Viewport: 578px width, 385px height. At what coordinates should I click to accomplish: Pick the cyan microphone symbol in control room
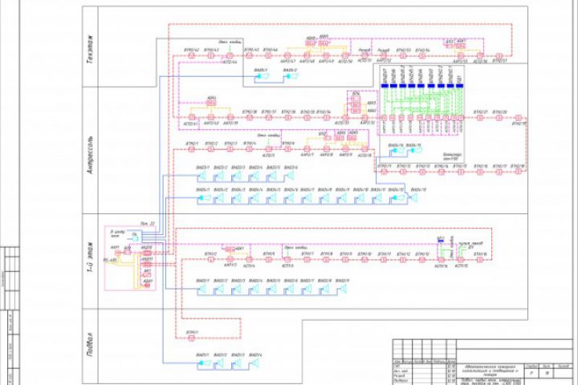135,239
